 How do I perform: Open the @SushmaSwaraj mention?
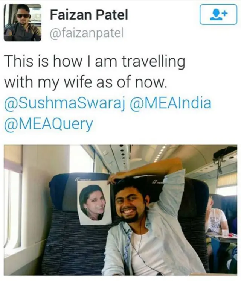point(64,103)
